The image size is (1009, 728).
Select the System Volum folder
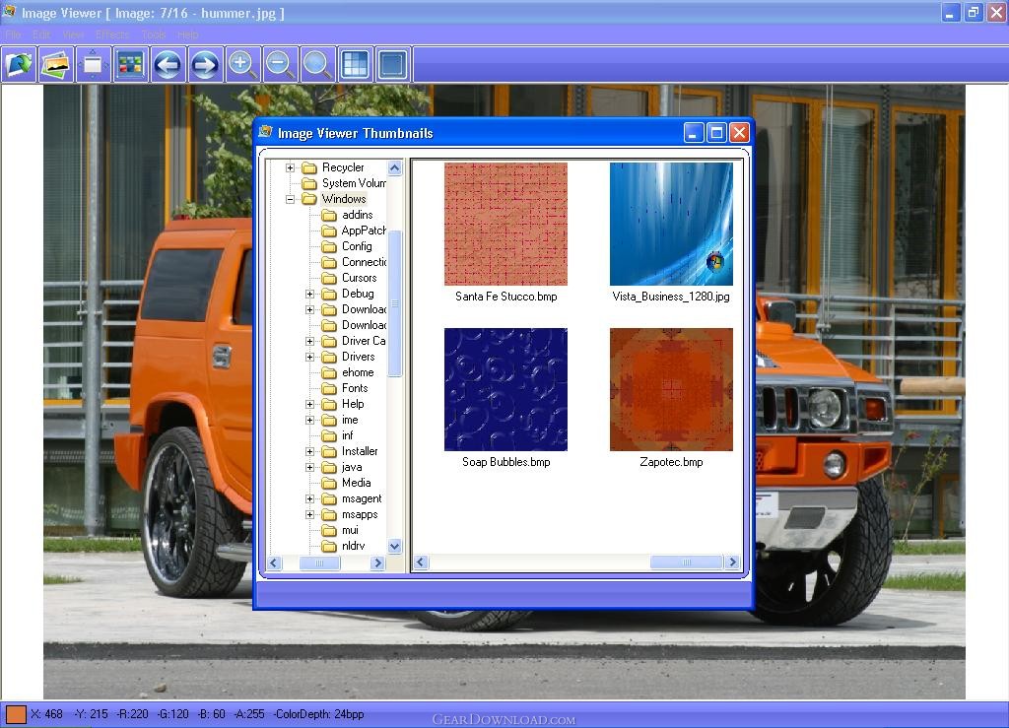[354, 183]
